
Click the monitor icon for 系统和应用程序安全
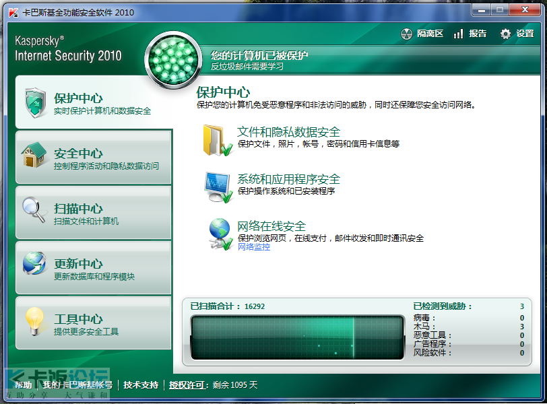pos(218,187)
